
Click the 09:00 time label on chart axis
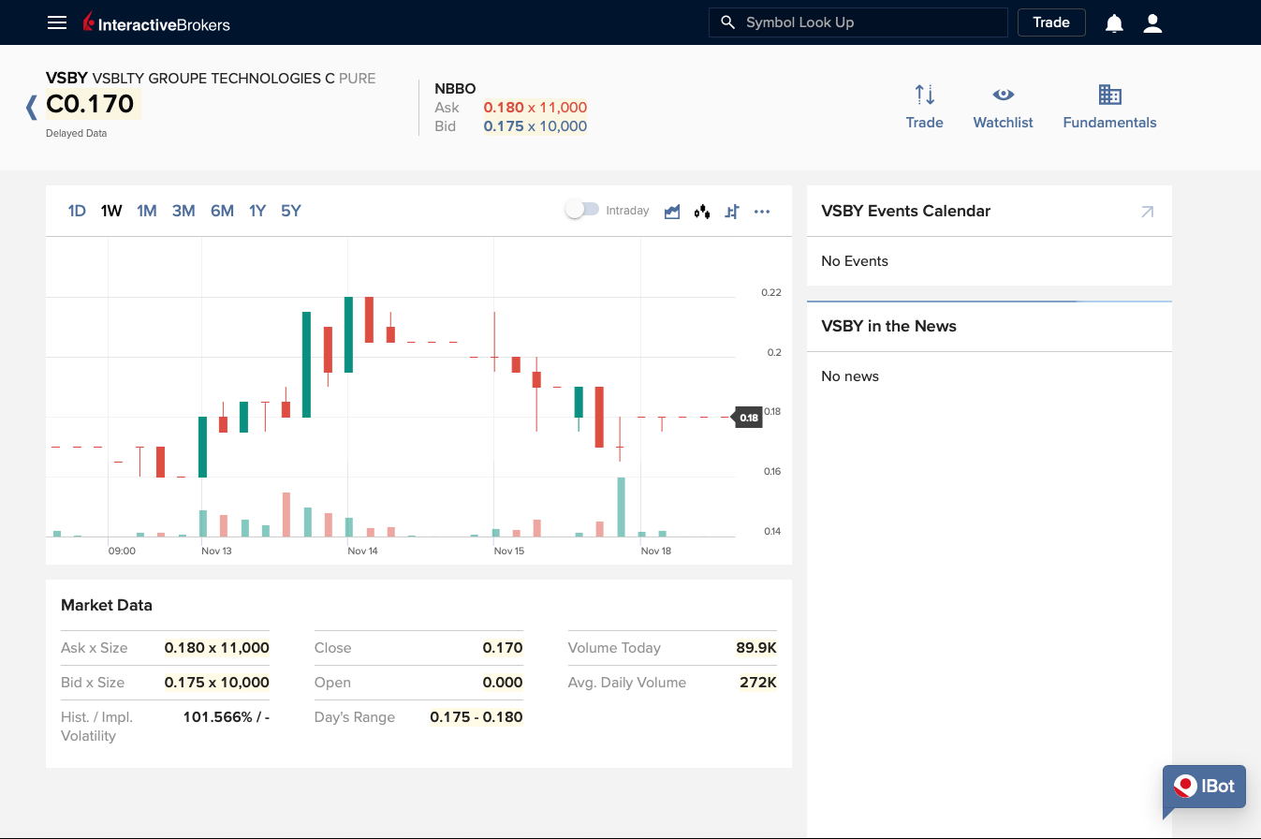(x=122, y=551)
